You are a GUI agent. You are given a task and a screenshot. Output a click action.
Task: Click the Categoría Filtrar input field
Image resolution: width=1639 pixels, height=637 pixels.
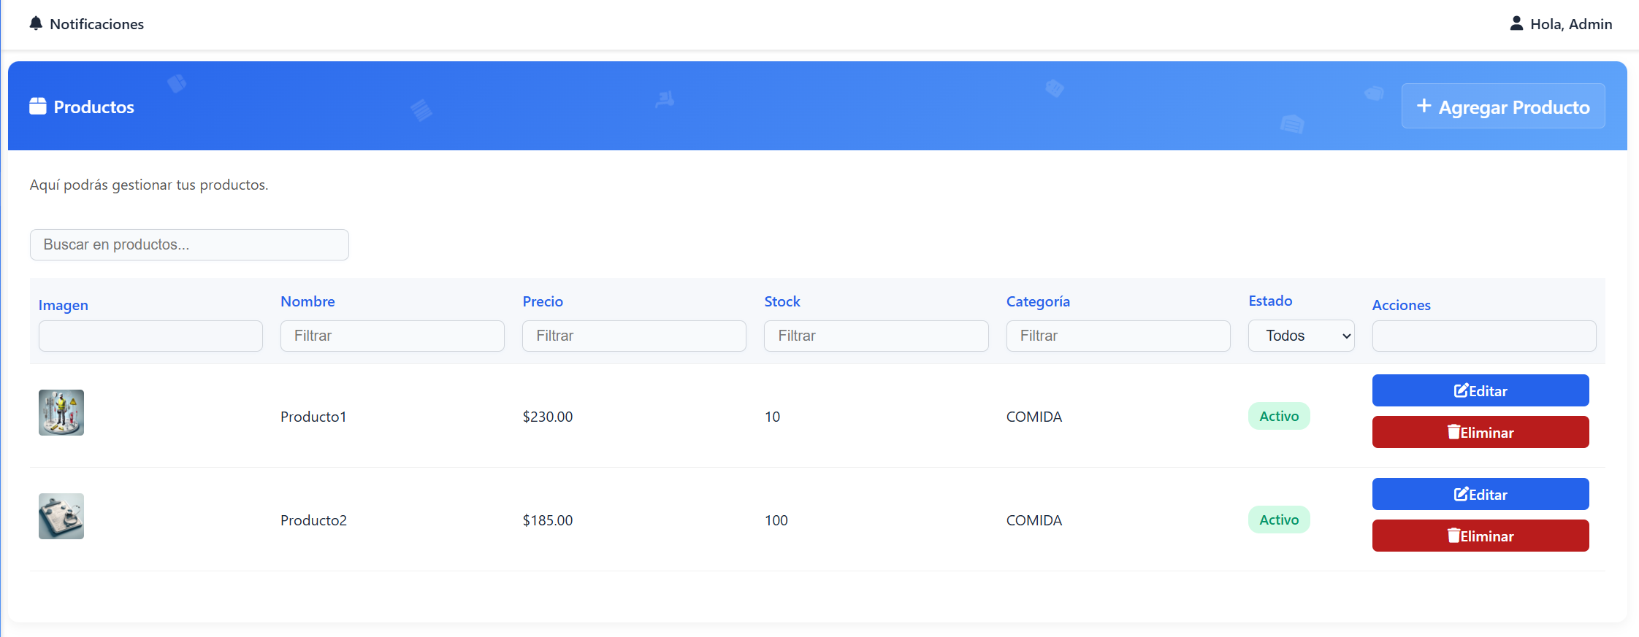pyautogui.click(x=1117, y=336)
